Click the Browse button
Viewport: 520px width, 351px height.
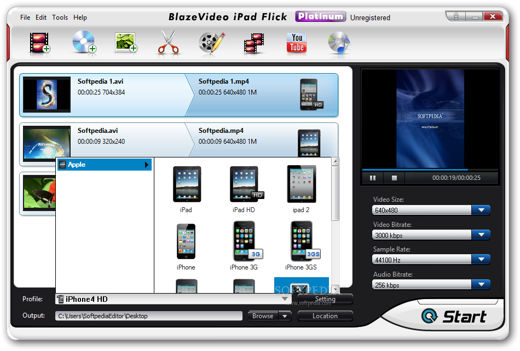[x=263, y=316]
